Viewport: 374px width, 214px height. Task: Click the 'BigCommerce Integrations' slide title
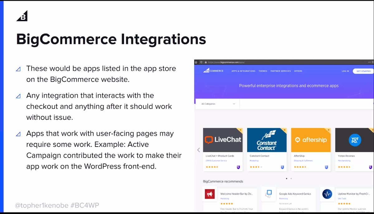pyautogui.click(x=111, y=39)
